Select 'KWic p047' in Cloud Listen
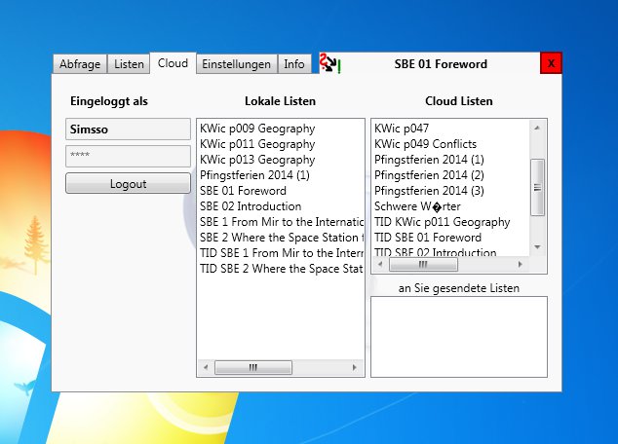The height and width of the screenshot is (444, 618). coord(451,129)
